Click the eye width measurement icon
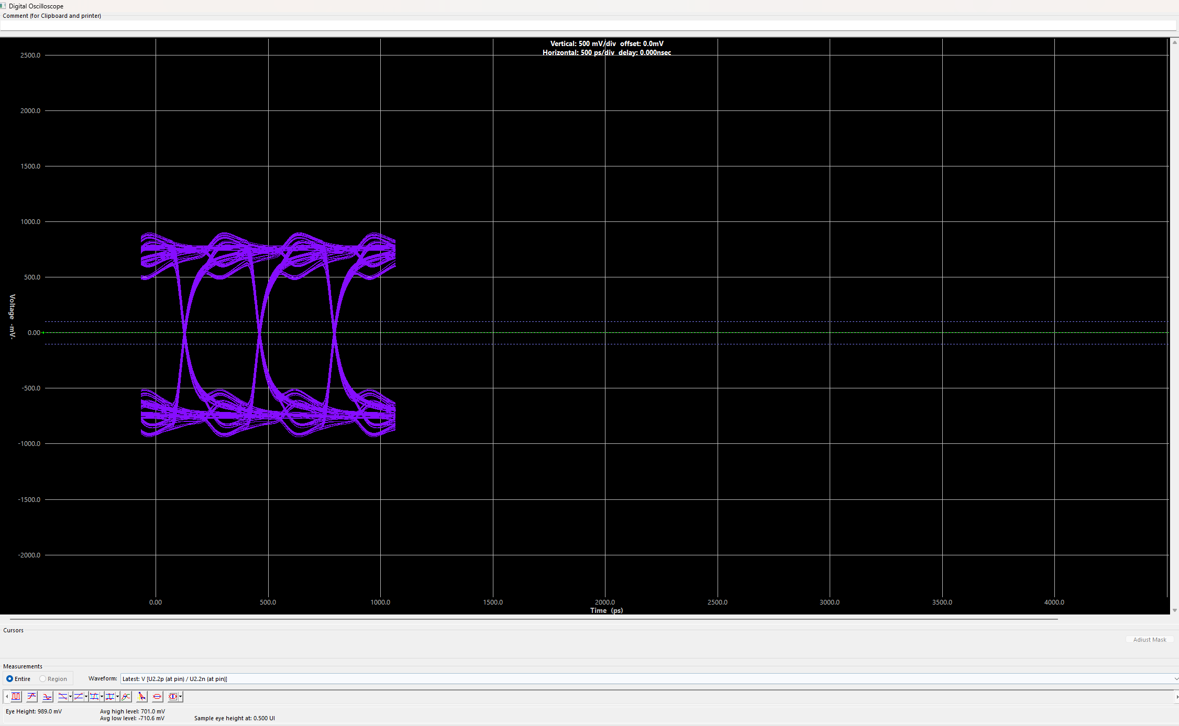This screenshot has width=1179, height=726. (x=157, y=697)
